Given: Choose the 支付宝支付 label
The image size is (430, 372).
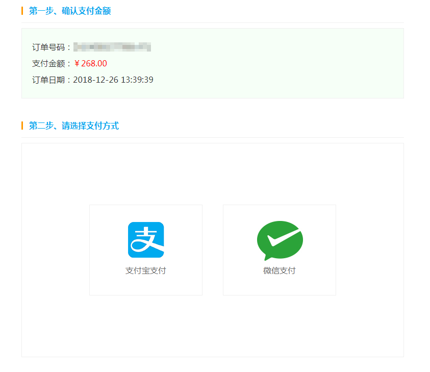Looking at the screenshot, I should (145, 271).
